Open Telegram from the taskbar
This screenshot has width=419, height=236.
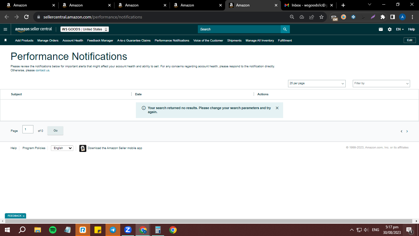click(113, 230)
